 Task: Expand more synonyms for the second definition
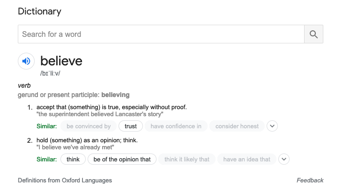(284, 159)
